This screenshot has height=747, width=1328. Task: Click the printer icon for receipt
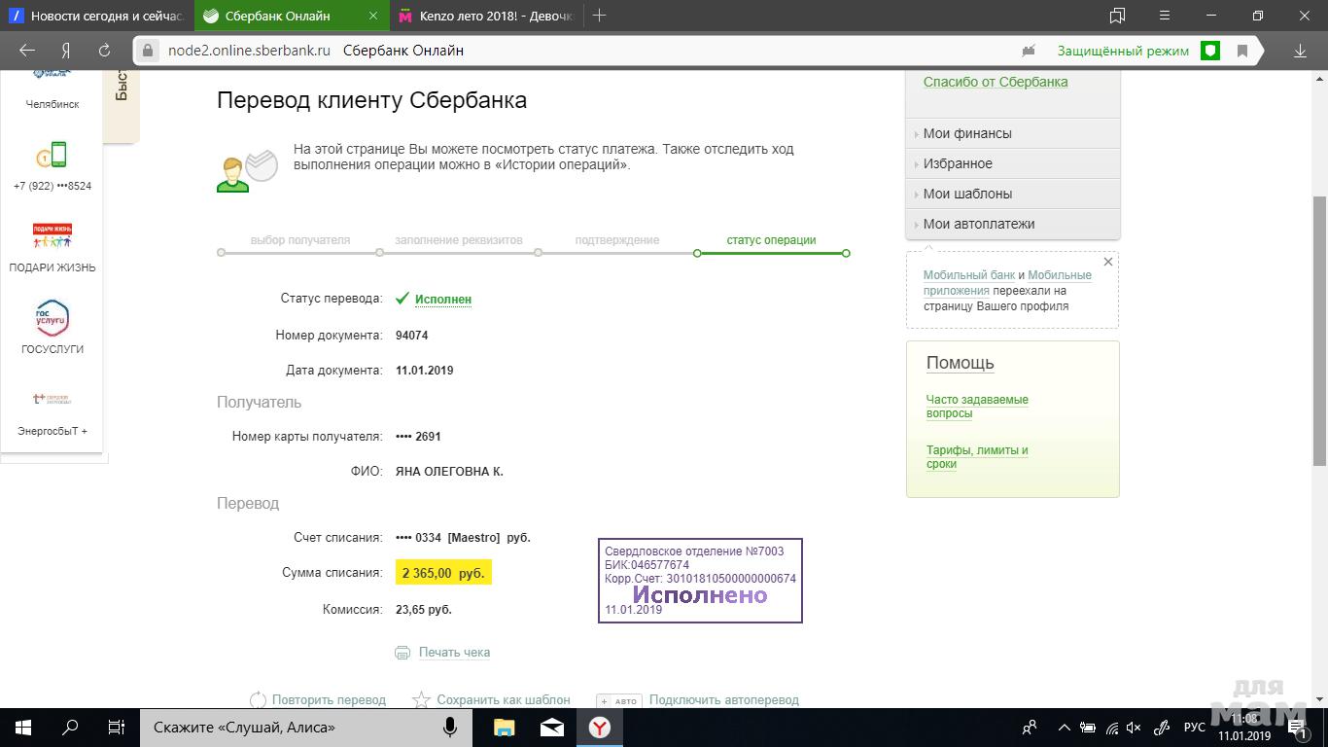pyautogui.click(x=402, y=653)
